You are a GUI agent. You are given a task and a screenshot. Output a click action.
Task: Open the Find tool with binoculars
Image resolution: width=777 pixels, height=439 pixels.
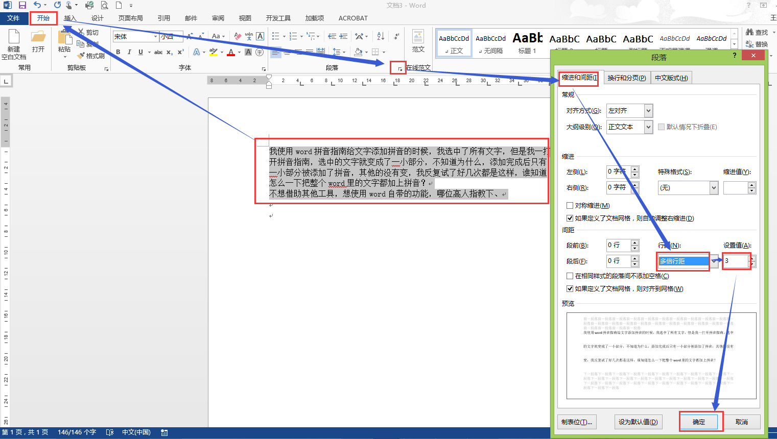pos(757,32)
